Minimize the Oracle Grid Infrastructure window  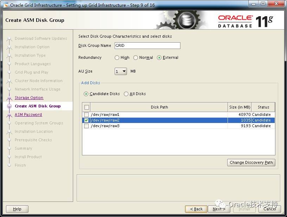254,4
